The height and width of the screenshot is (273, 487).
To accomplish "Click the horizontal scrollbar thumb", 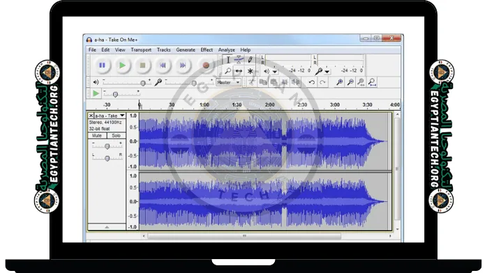I will pos(244,236).
